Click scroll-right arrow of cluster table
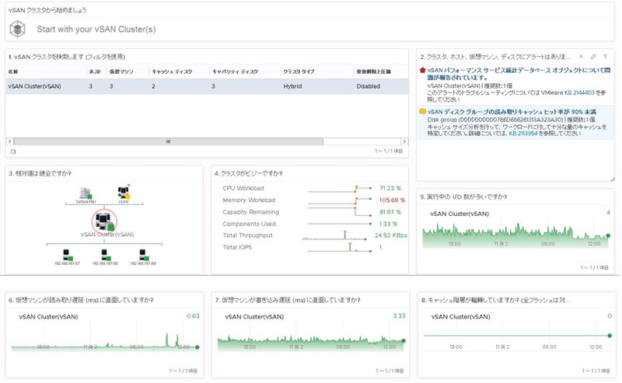The image size is (622, 383). (404, 141)
